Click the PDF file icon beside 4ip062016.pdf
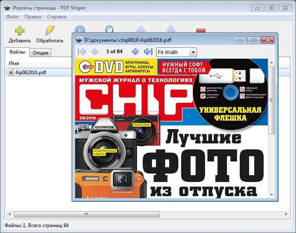The height and width of the screenshot is (233, 296). pyautogui.click(x=11, y=72)
